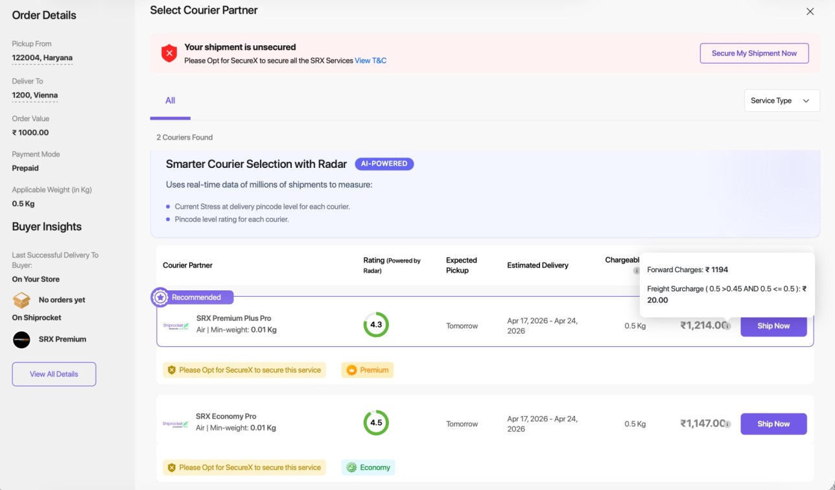Screen dimensions: 835x490
Task: Click the Economy tag icon
Action: 351,467
